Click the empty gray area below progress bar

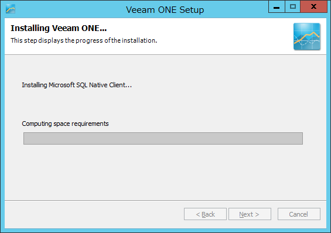pyautogui.click(x=165, y=172)
